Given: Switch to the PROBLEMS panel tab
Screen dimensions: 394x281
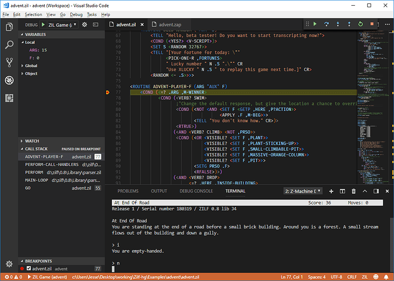Looking at the screenshot, I should 128,191.
